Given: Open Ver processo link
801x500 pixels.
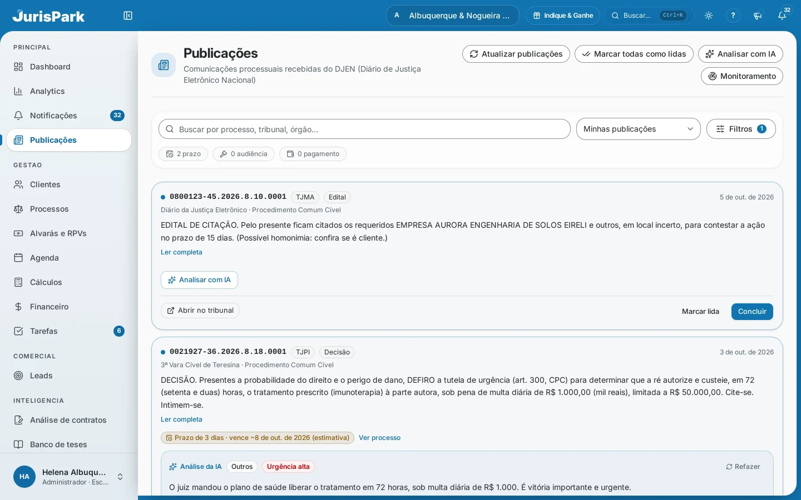Looking at the screenshot, I should tap(379, 438).
